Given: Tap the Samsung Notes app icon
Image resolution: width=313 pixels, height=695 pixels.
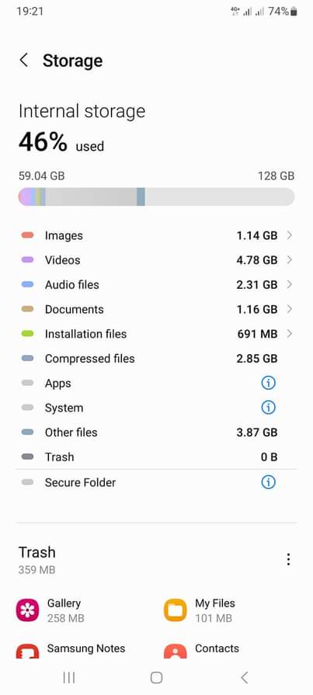Looking at the screenshot, I should tap(27, 651).
